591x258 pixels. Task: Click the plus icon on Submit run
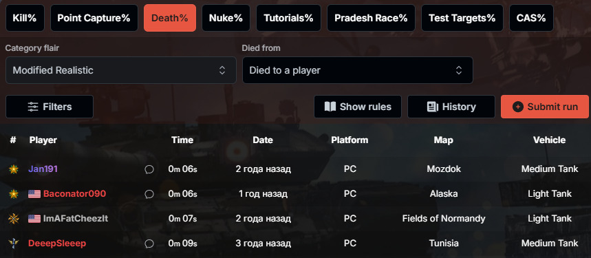pyautogui.click(x=518, y=107)
